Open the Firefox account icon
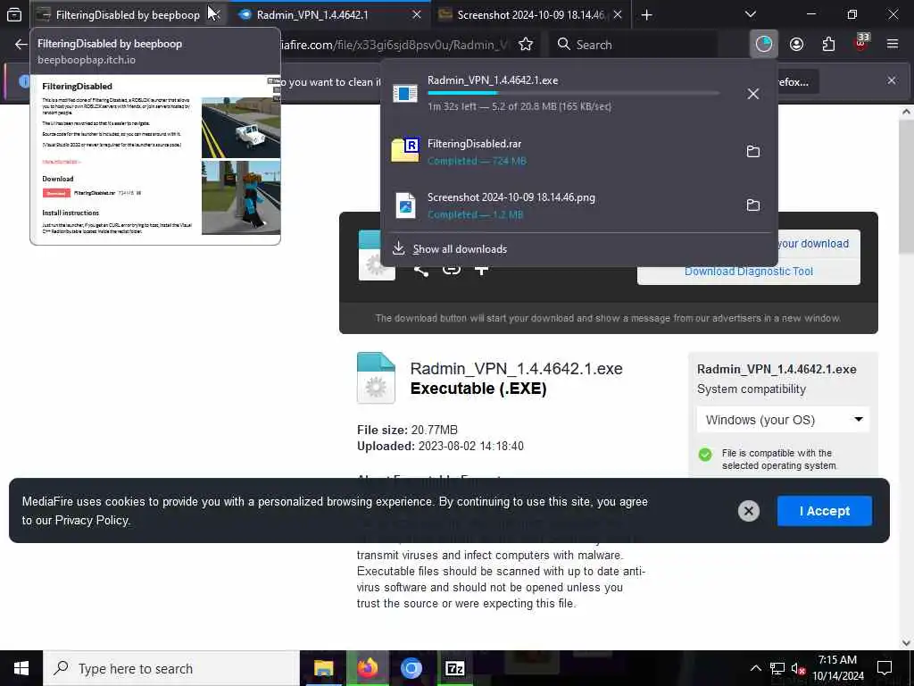914x686 pixels. pyautogui.click(x=796, y=45)
